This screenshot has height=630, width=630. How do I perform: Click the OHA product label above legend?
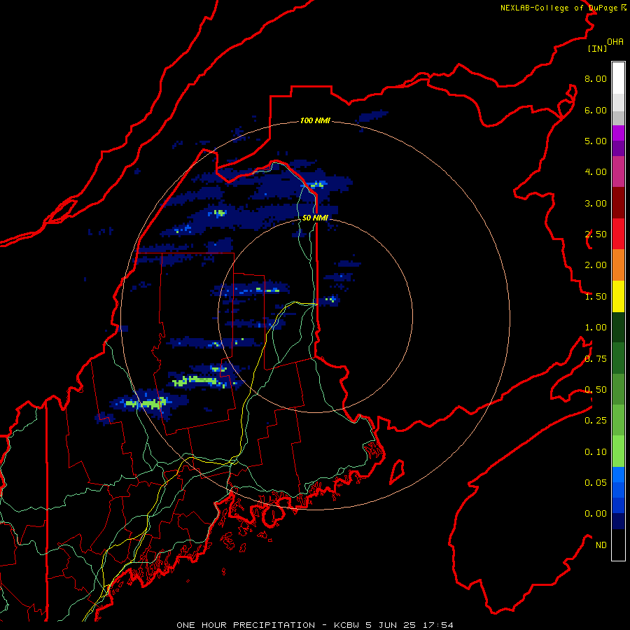(x=615, y=42)
